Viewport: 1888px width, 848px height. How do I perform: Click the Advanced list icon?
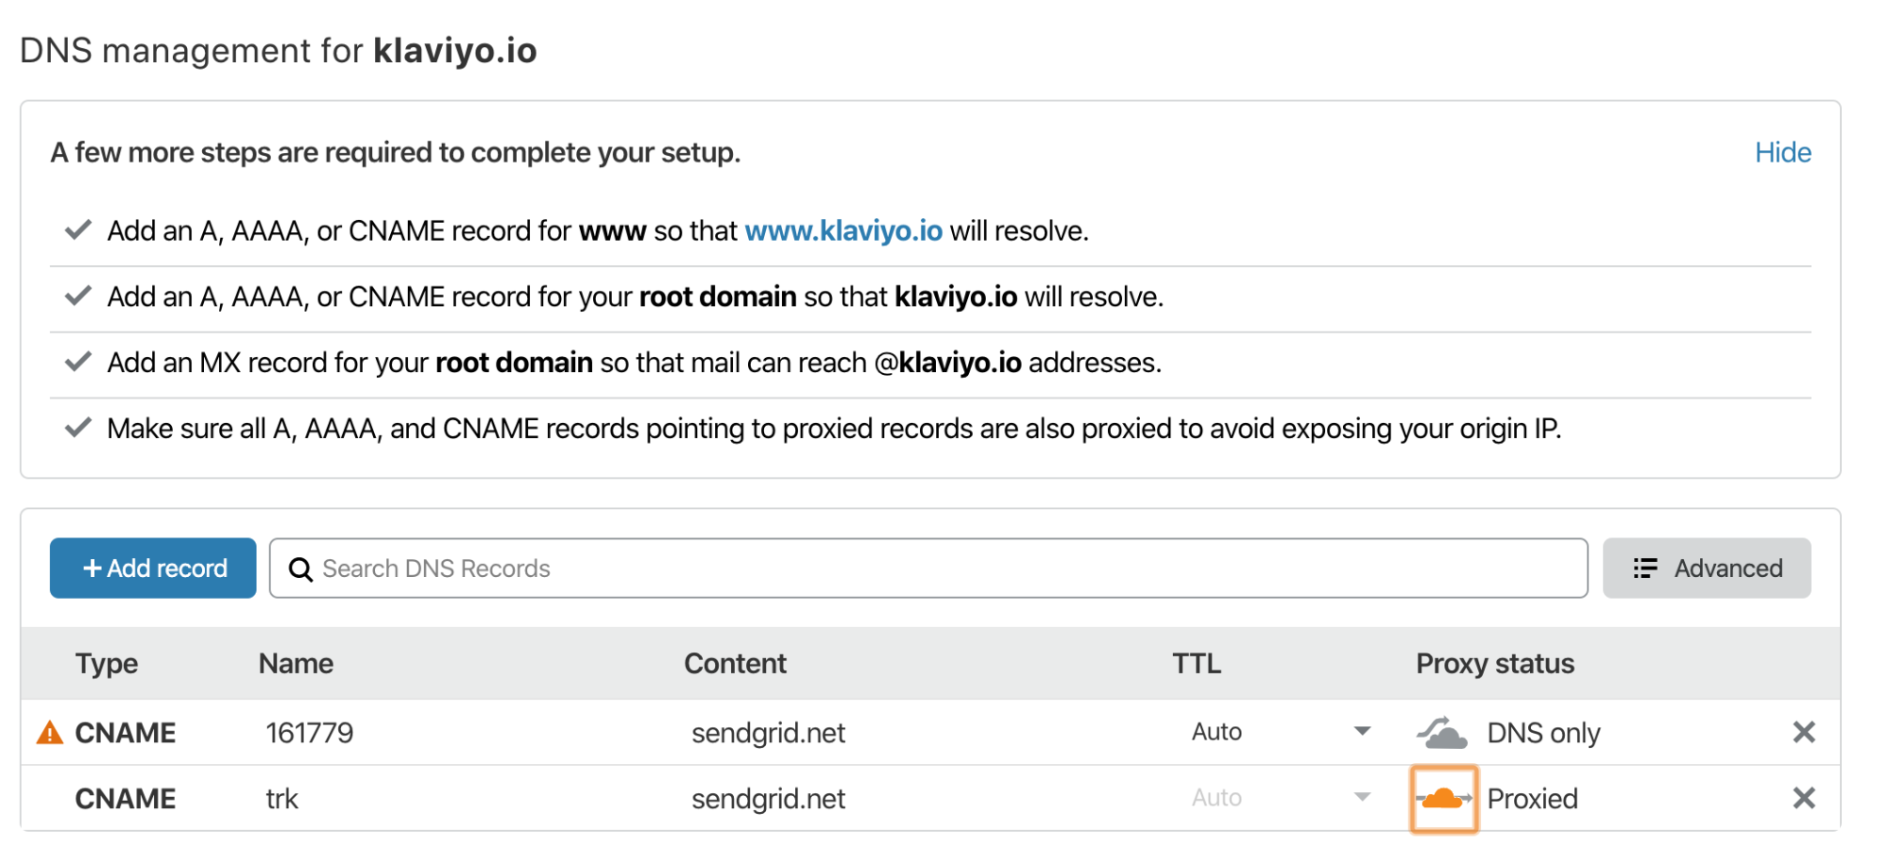click(1645, 568)
